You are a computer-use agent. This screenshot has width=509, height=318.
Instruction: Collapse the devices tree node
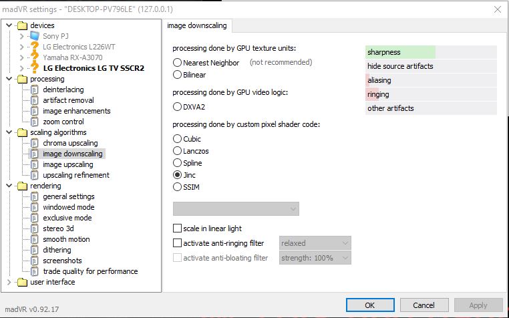[9, 25]
